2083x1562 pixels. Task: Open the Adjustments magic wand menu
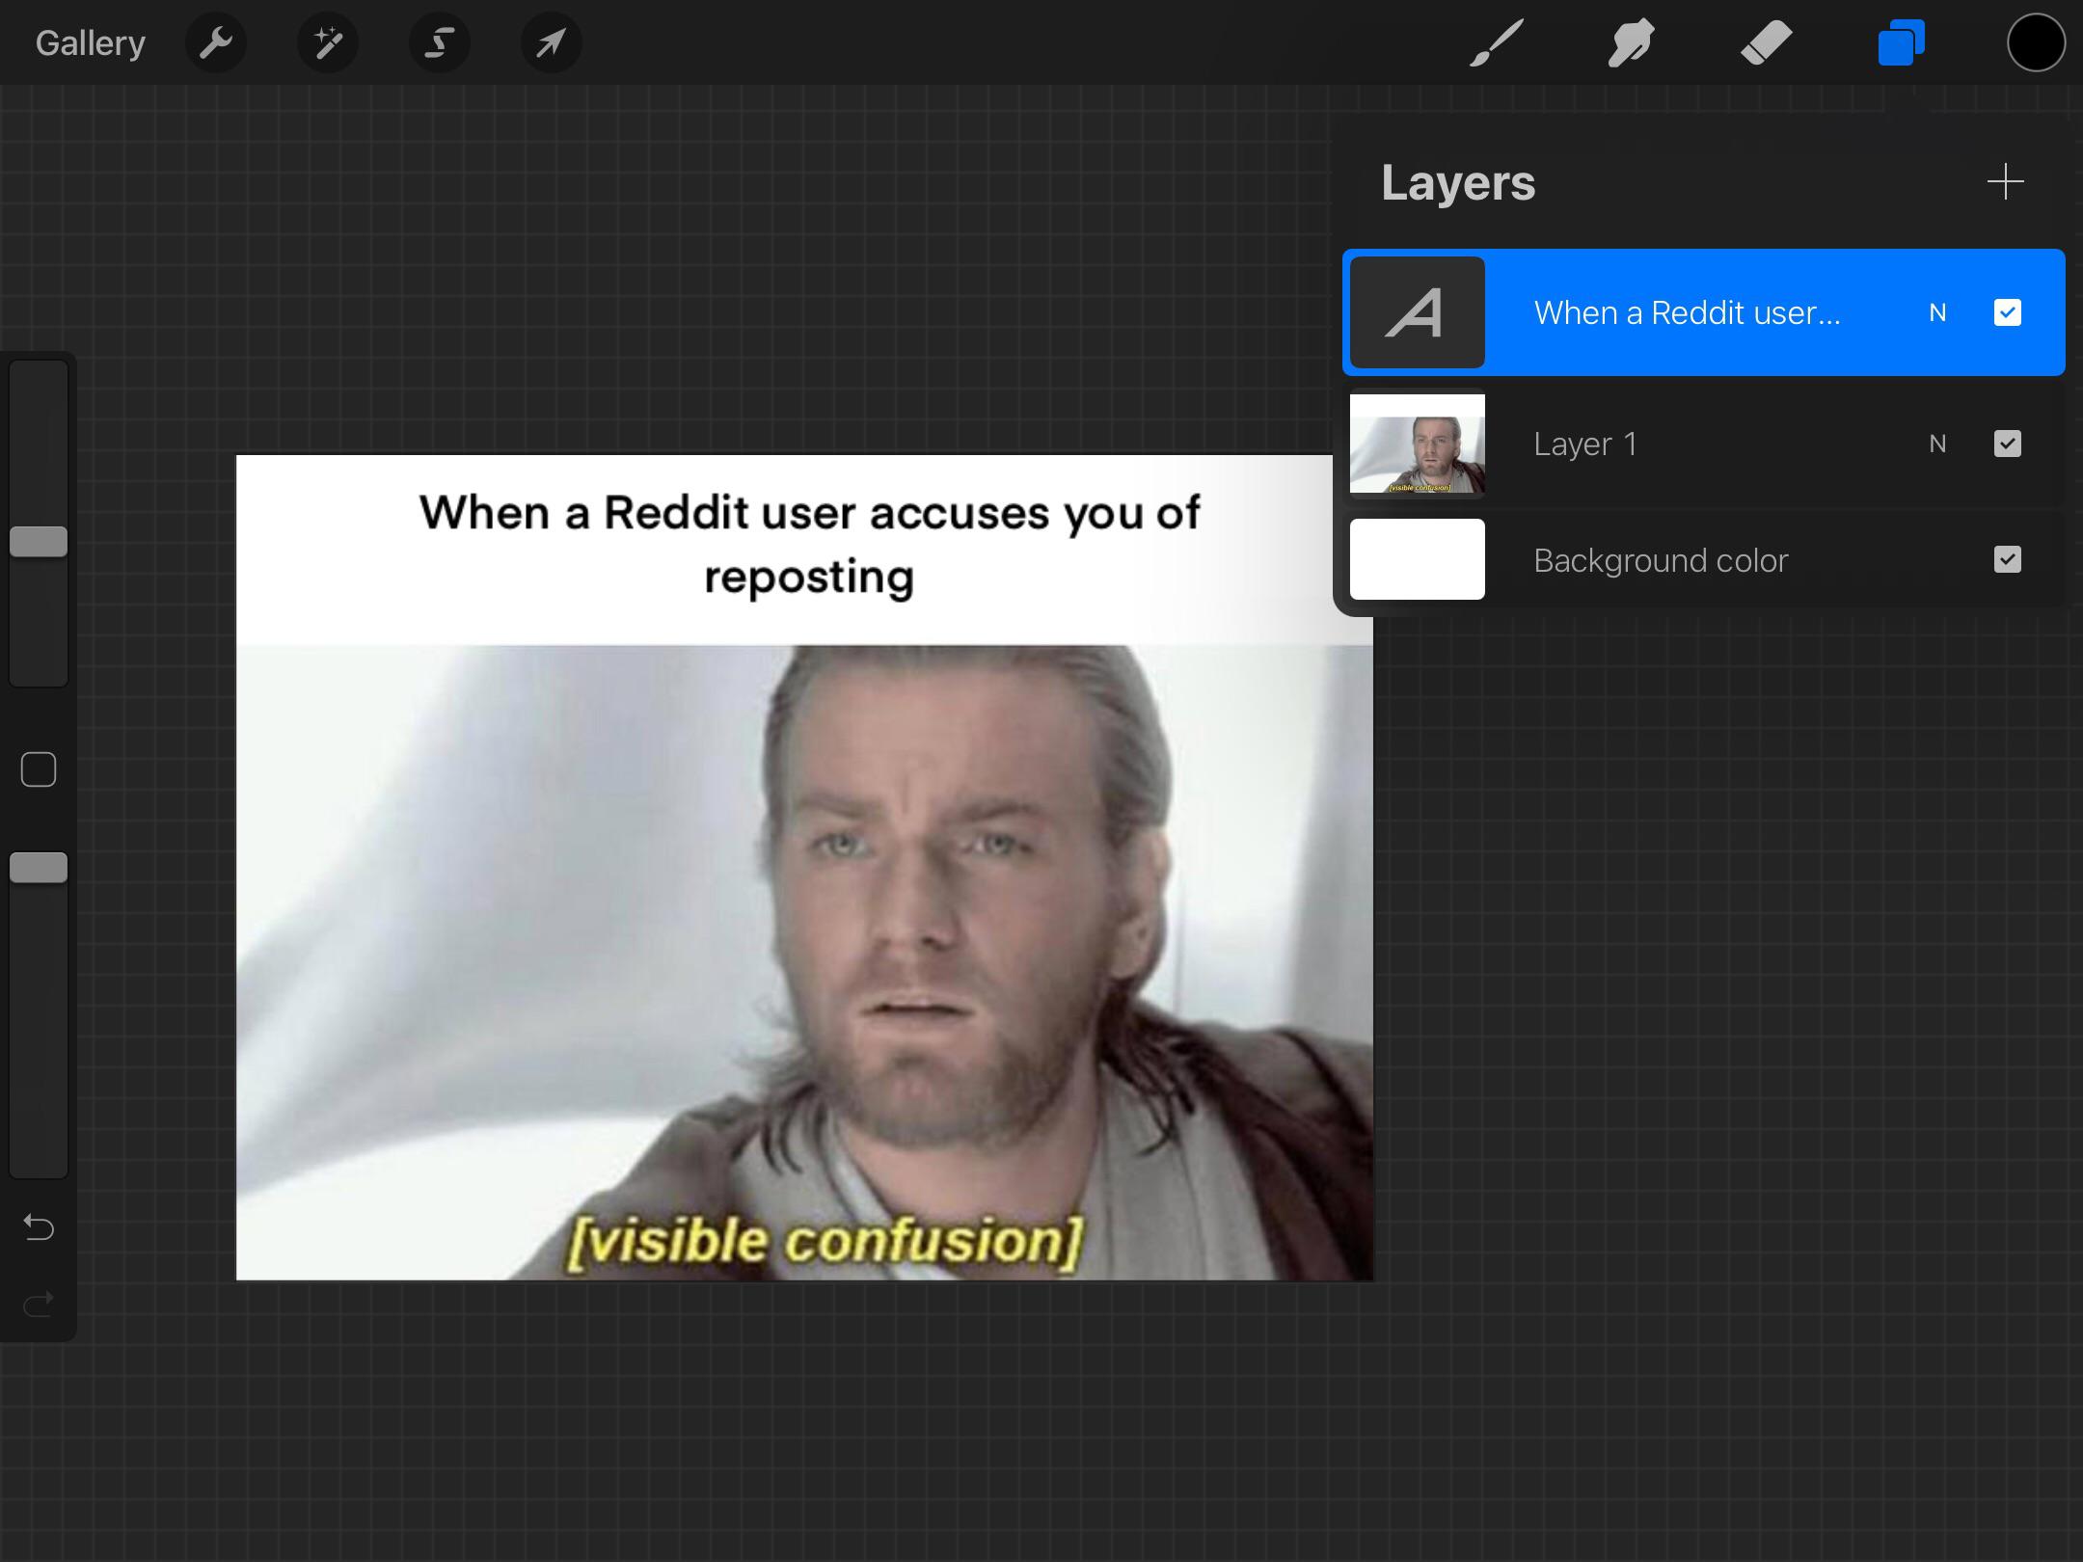328,42
